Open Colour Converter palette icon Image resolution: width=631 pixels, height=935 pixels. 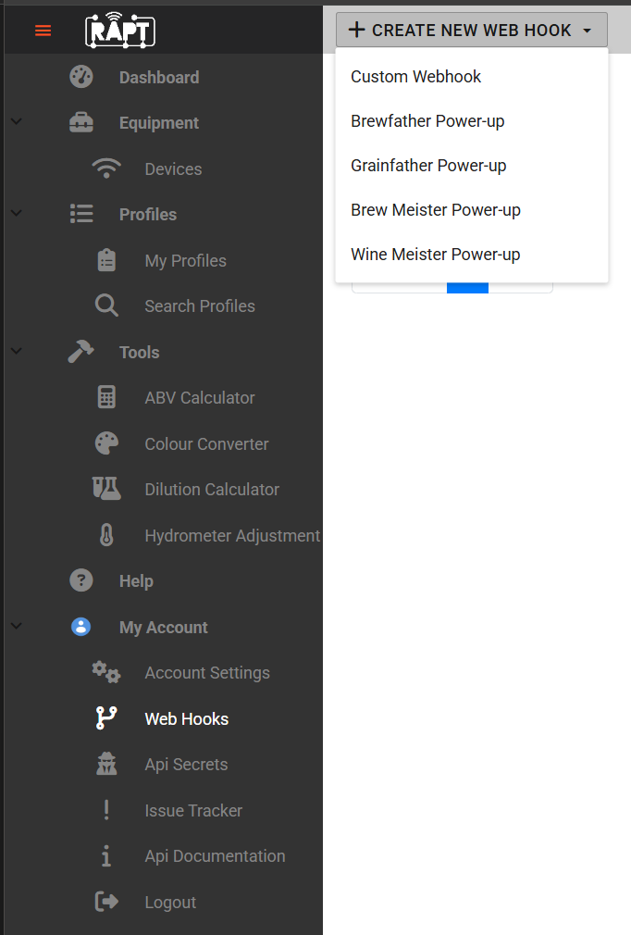tap(106, 443)
